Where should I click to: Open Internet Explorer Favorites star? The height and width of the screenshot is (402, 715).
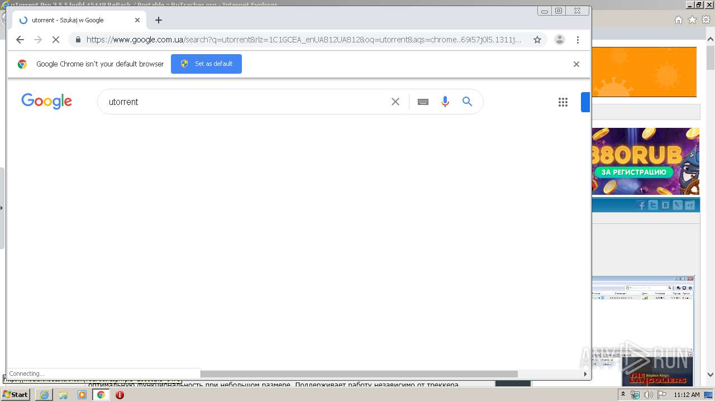pos(692,20)
